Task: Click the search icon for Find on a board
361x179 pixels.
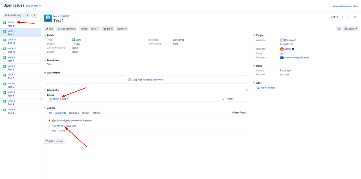Action: 258,88
